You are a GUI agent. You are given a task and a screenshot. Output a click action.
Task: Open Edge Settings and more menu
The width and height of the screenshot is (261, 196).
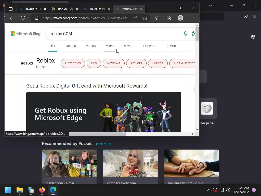click(192, 18)
